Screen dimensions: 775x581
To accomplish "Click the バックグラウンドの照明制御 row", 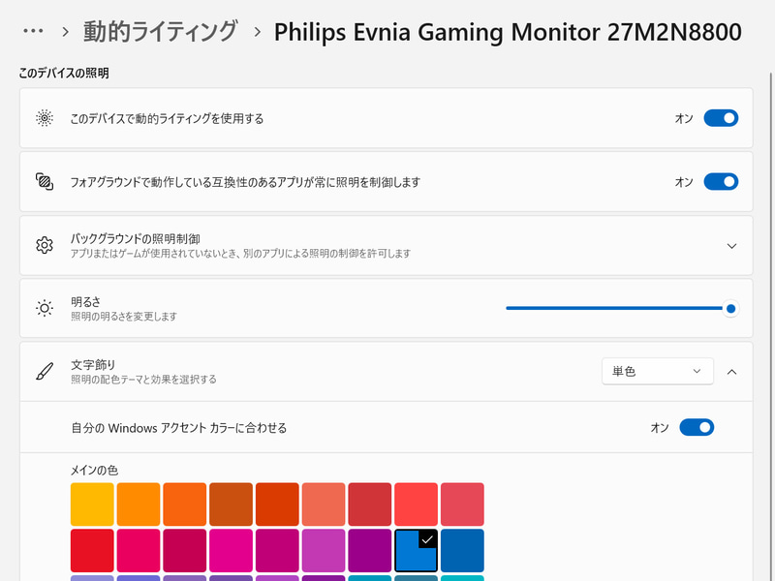I will [x=387, y=245].
